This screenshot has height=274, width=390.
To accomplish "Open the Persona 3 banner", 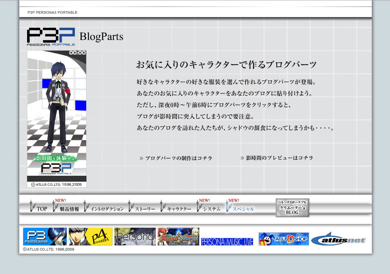I will coord(45,237).
